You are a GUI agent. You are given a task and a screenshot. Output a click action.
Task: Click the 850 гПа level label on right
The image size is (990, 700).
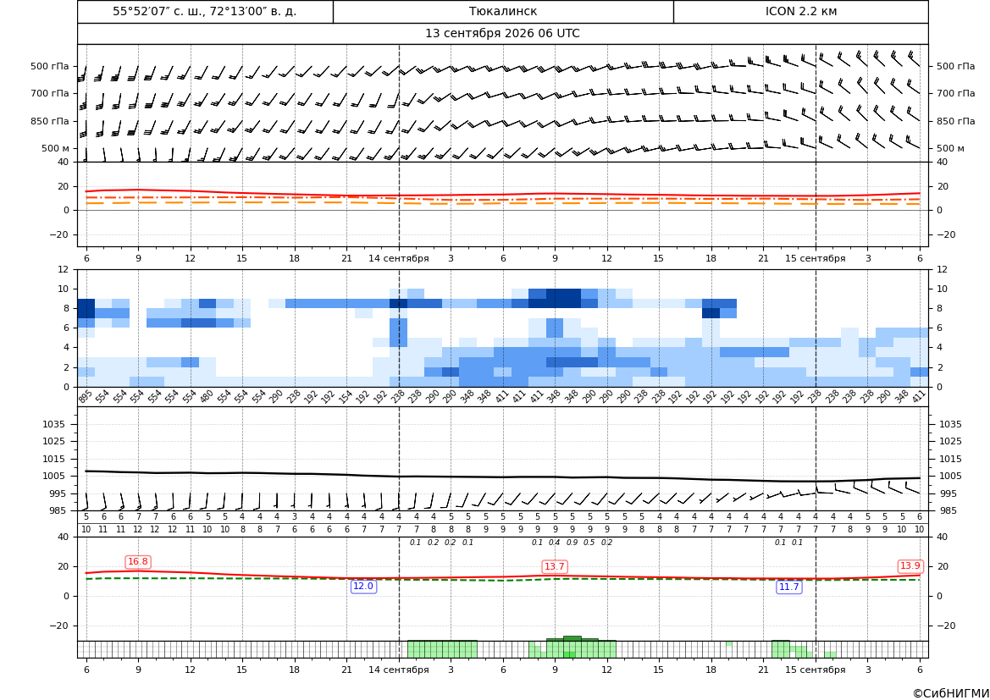point(956,121)
